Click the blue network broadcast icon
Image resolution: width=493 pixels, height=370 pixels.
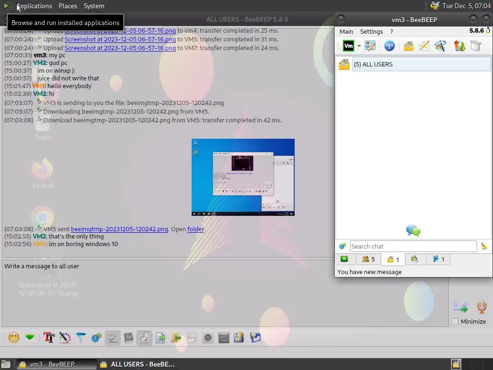coord(389,46)
